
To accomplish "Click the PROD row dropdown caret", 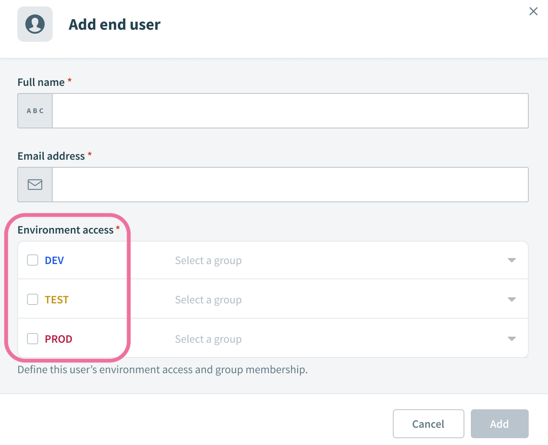I will (x=511, y=339).
